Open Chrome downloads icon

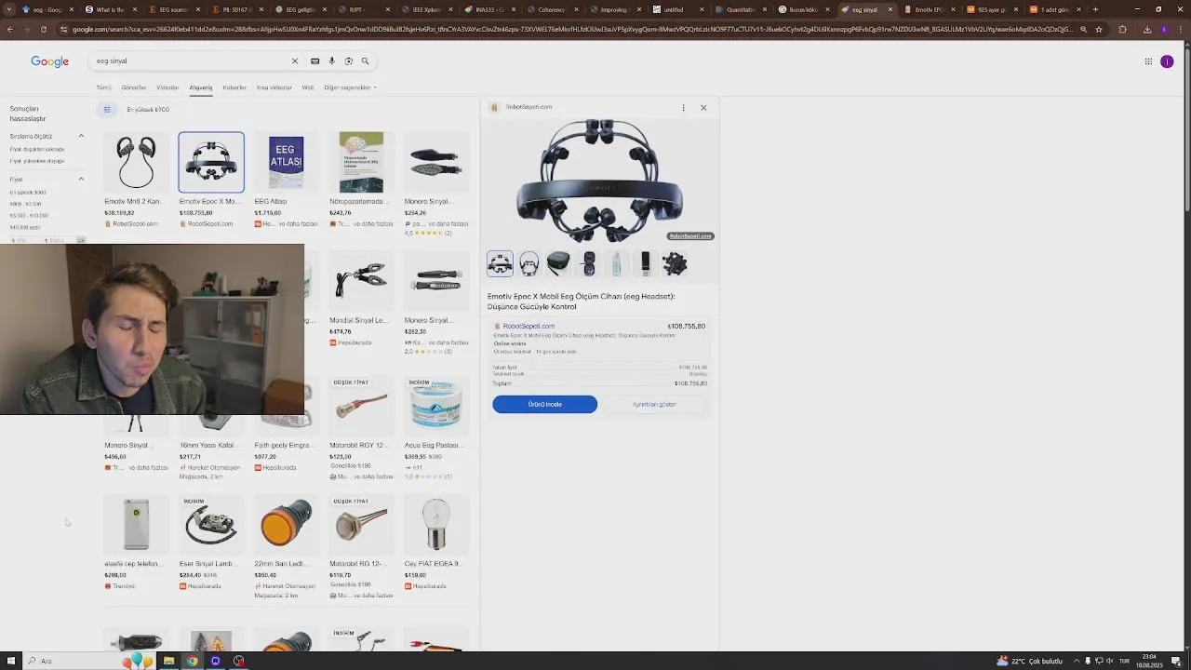(x=1146, y=29)
